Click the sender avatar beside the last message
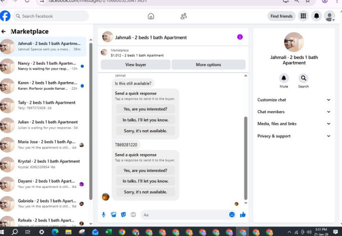Image resolution: width=342 pixels, height=236 pixels. point(106,197)
